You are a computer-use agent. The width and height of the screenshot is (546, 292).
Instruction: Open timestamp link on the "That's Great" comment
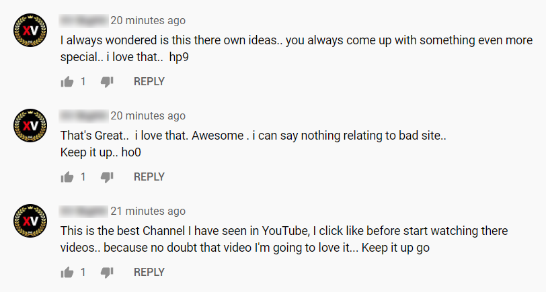pos(148,116)
